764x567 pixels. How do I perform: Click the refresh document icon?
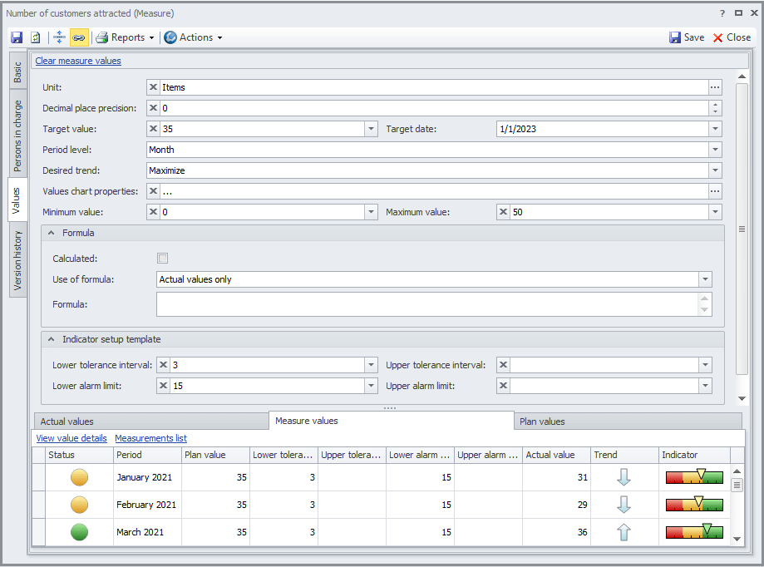click(x=36, y=37)
